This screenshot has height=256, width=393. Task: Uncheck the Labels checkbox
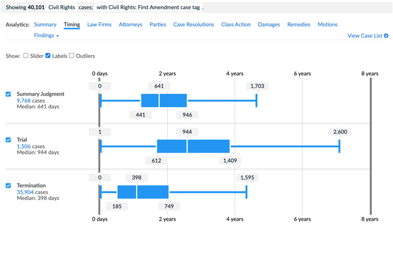click(x=48, y=56)
